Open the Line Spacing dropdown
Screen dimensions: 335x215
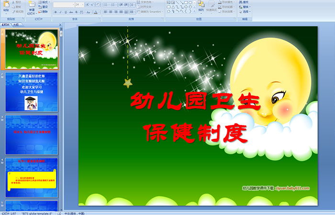tap(133, 4)
